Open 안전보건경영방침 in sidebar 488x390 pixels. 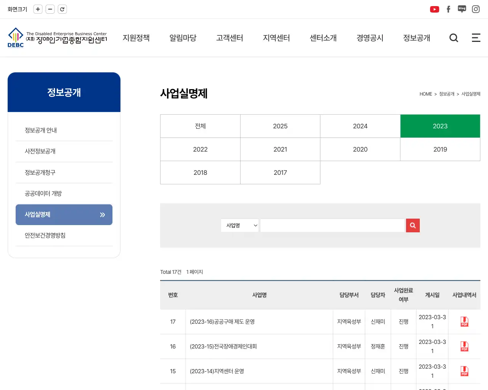64,235
